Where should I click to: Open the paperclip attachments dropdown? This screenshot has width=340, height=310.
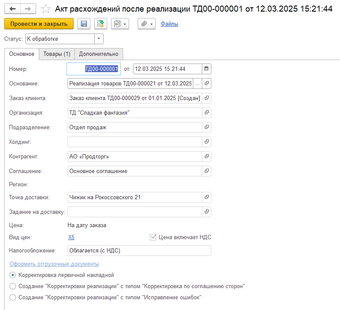tap(147, 24)
